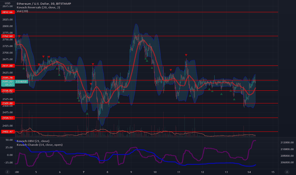The image size is (296, 175).
Task: Click the -25.00 value on the oscillator axis
Action: tap(9, 163)
